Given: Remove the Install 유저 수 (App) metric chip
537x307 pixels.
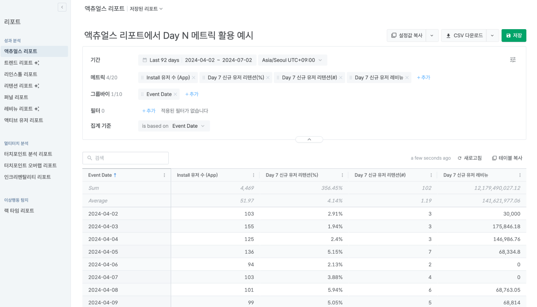Looking at the screenshot, I should [x=194, y=78].
